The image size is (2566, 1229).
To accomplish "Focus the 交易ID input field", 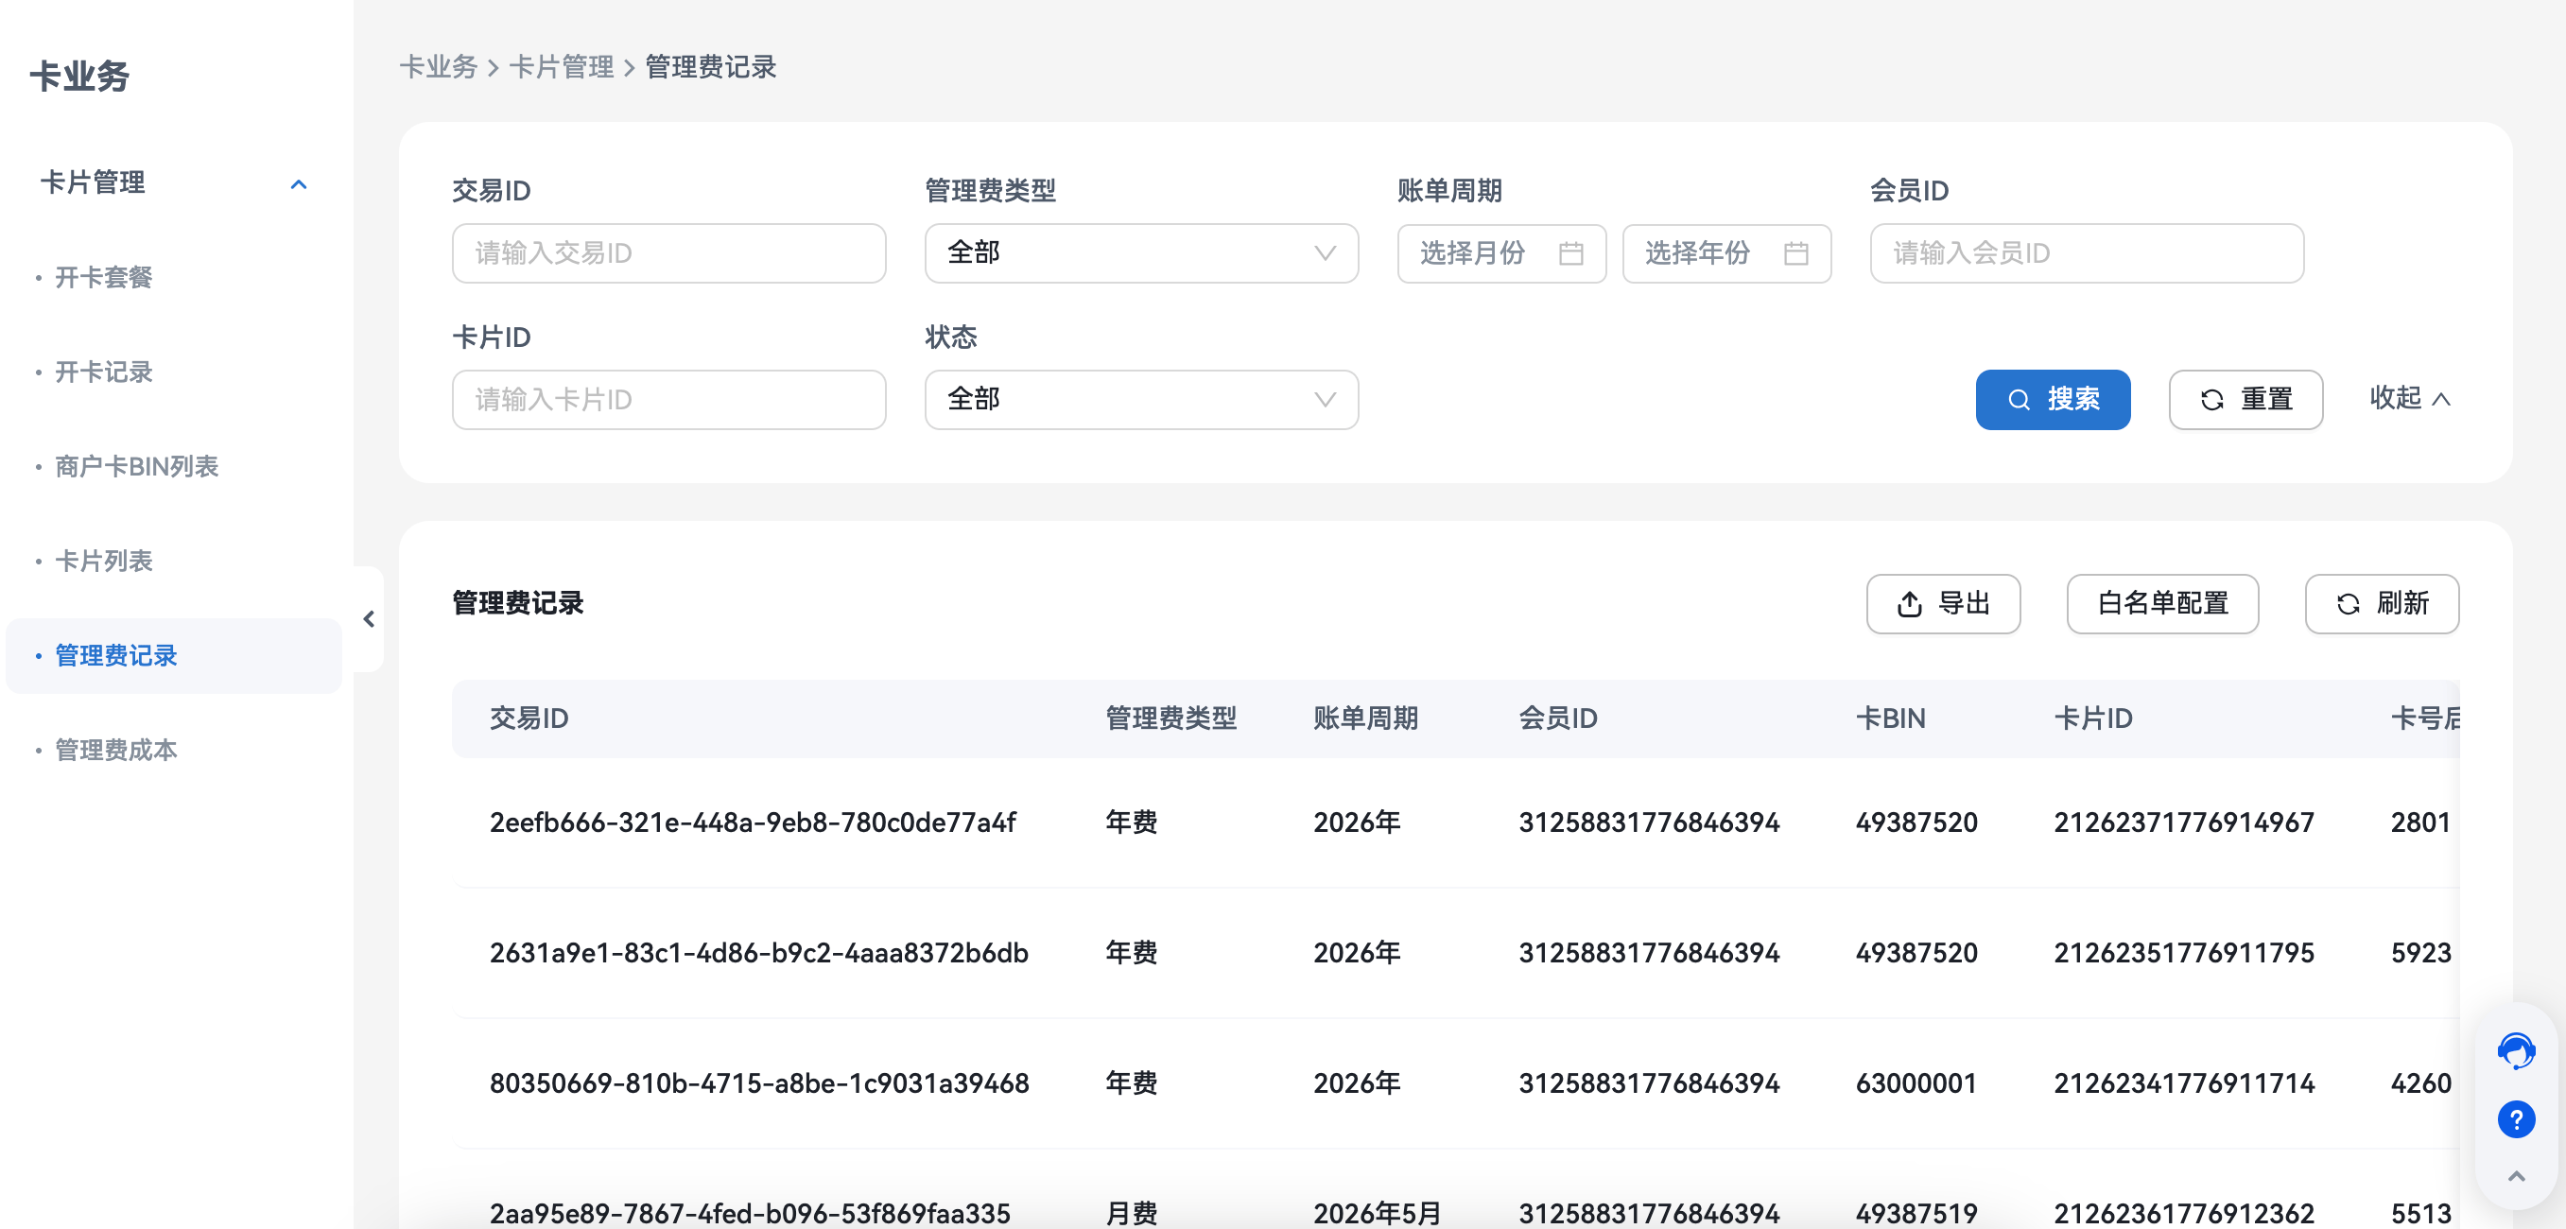I will (x=668, y=253).
